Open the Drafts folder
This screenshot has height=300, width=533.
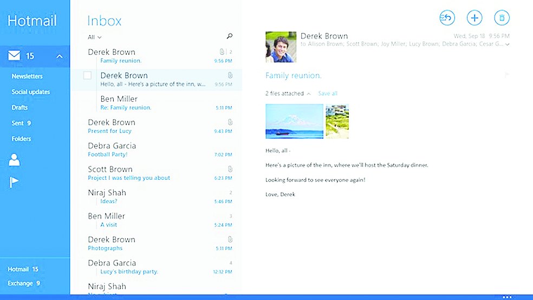(x=19, y=108)
